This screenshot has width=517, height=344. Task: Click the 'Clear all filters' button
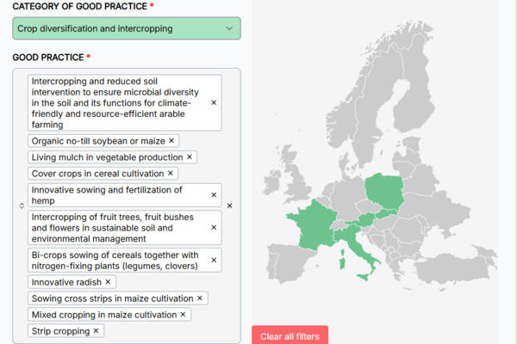pyautogui.click(x=290, y=336)
